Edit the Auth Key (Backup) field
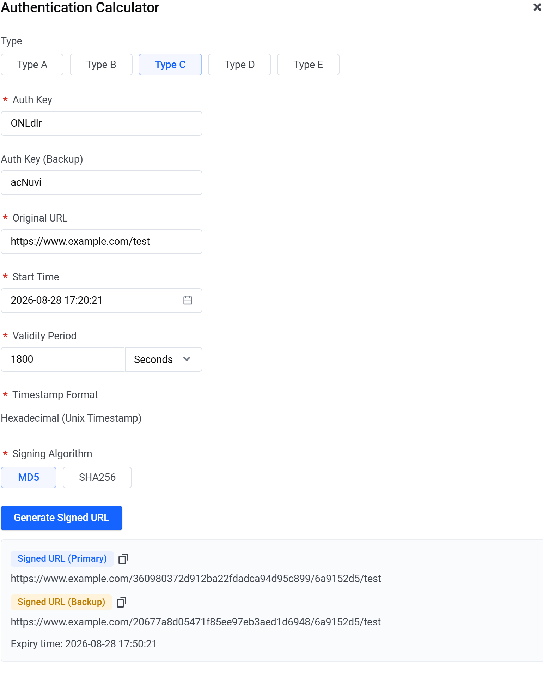This screenshot has height=677, width=543. click(x=102, y=183)
